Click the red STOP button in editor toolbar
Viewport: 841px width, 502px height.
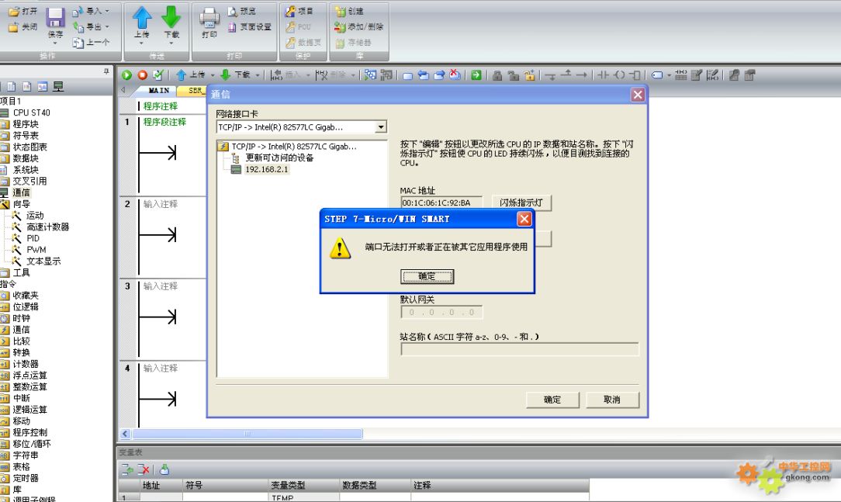142,75
